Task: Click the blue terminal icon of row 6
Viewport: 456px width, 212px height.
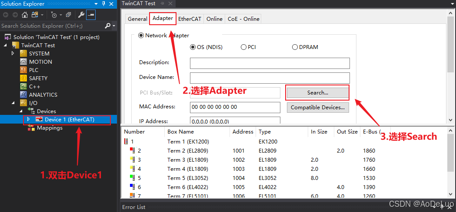Action: click(x=133, y=187)
